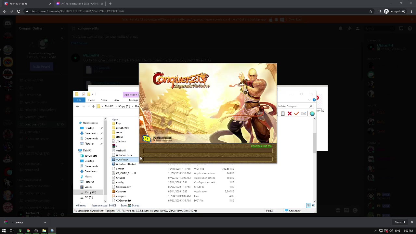Switch Explorer to large icons view
Image resolution: width=416 pixels, height=234 pixels.
tap(313, 205)
